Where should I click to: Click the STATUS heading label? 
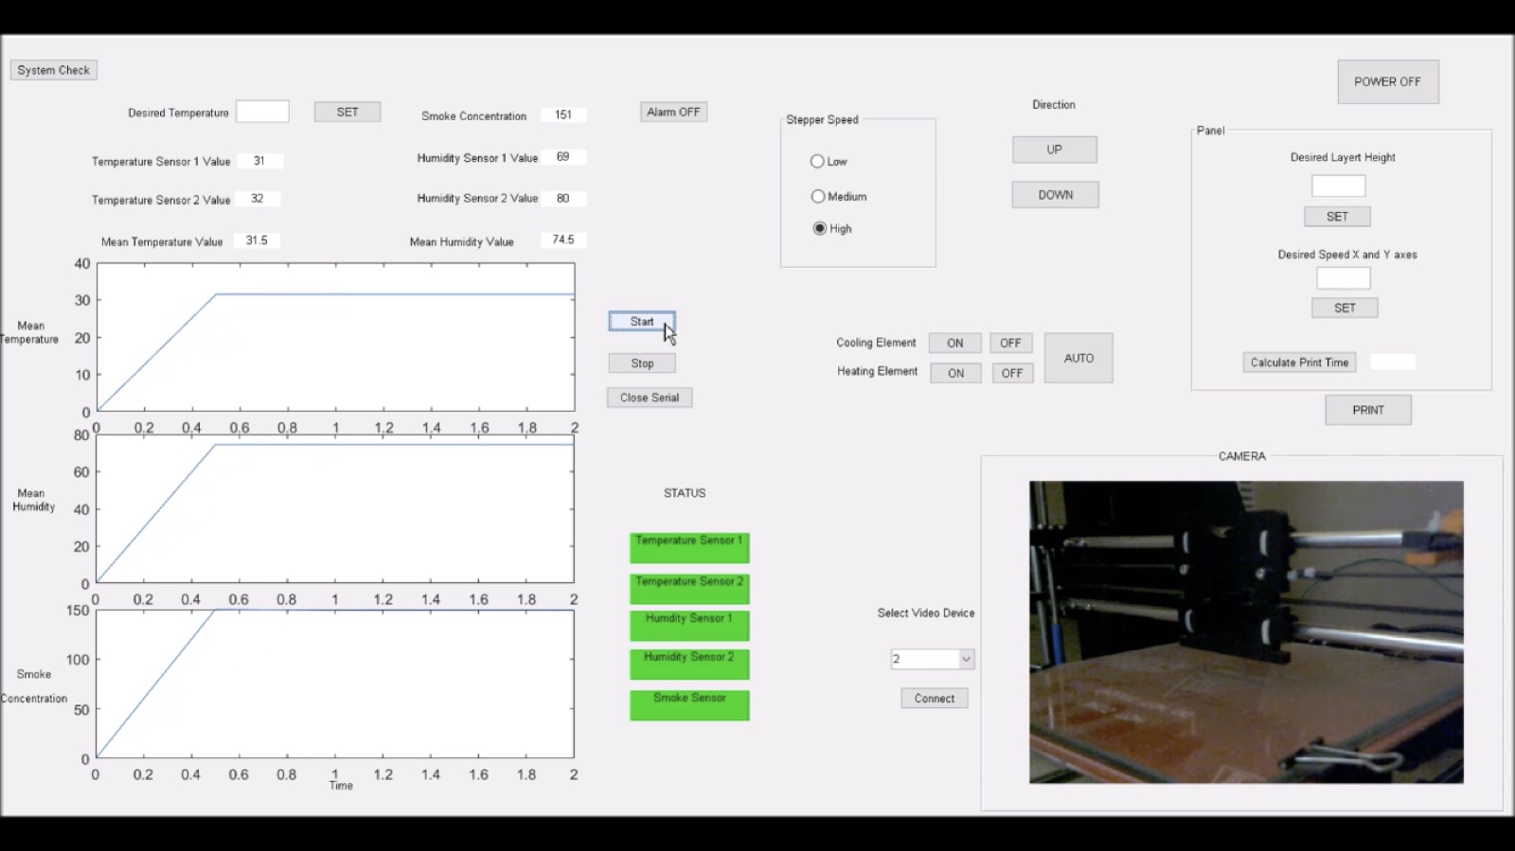(x=685, y=493)
